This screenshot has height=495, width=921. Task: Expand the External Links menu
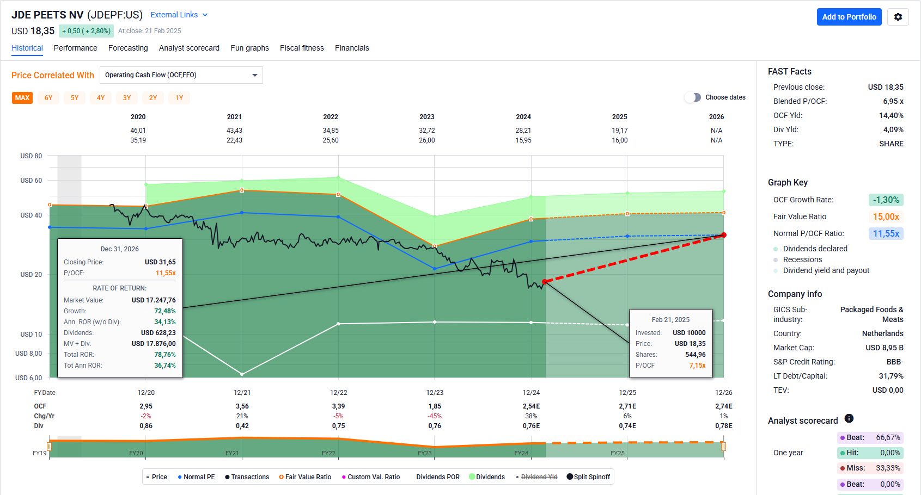click(x=179, y=15)
